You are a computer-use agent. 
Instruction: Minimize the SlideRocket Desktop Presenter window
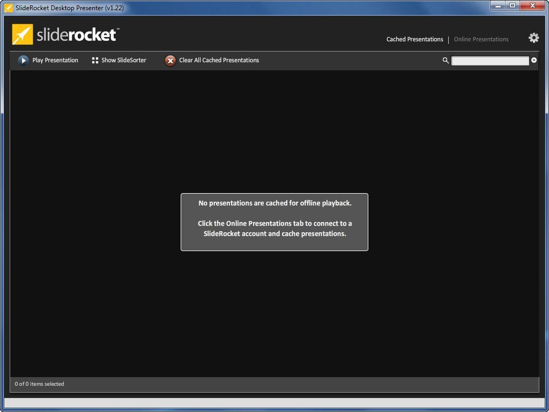[x=499, y=6]
